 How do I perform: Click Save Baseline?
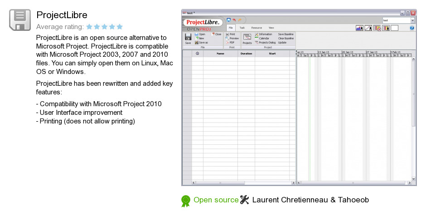click(x=286, y=34)
